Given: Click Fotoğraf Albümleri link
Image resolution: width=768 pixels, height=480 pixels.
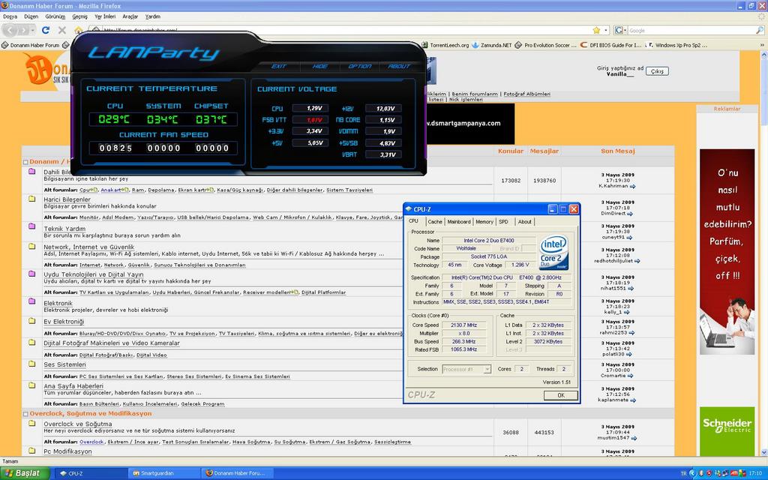Looking at the screenshot, I should (527, 94).
